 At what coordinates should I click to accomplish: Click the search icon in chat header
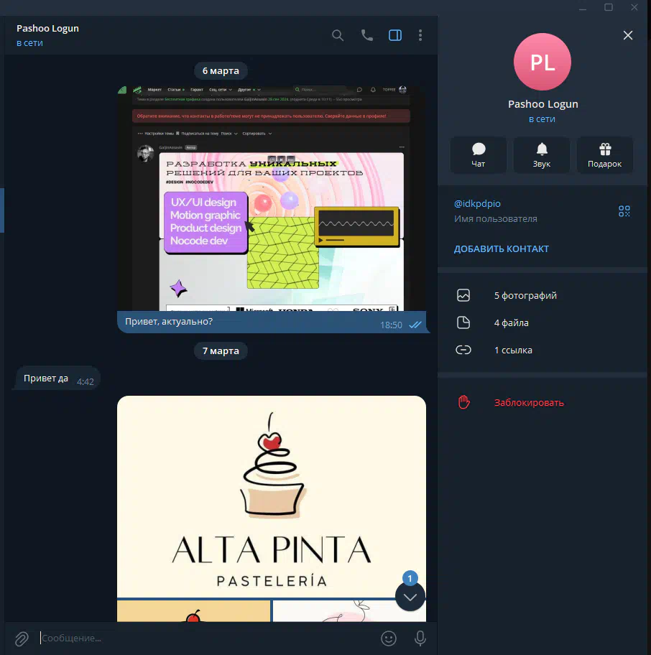(338, 35)
